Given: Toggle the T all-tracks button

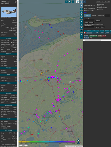Looking at the screenshot, I should 73,2.
